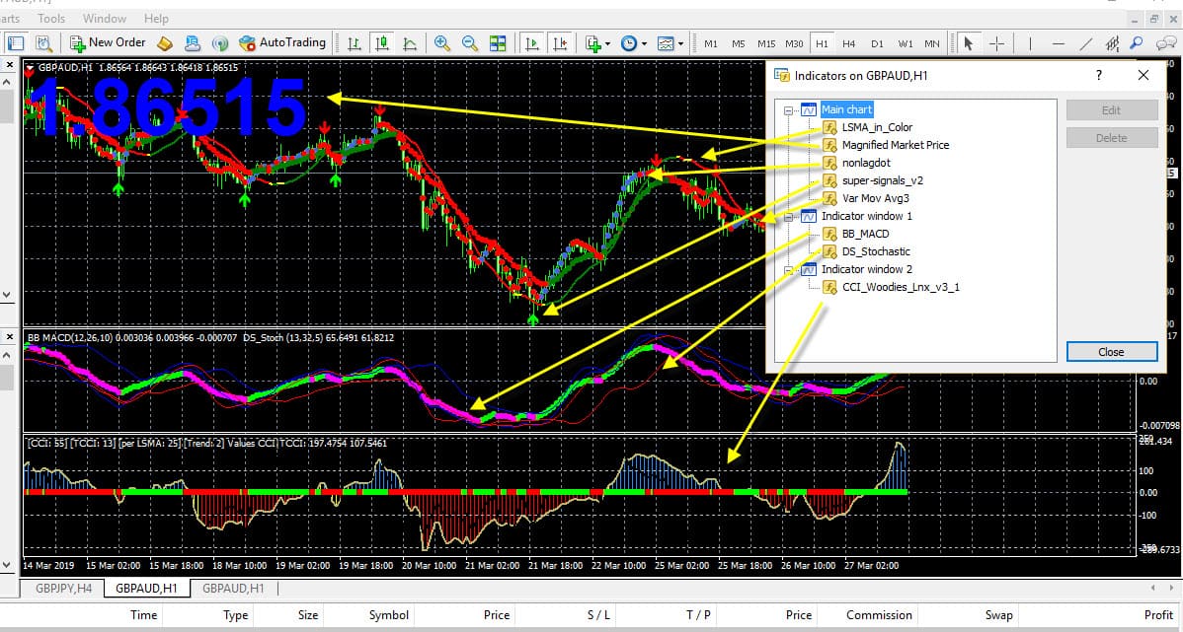Select the H4 timeframe button
The image size is (1183, 632).
pos(848,43)
